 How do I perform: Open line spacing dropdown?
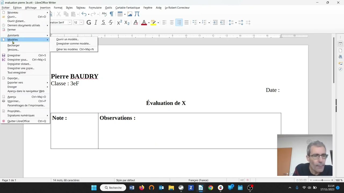pyautogui.click(x=236, y=23)
